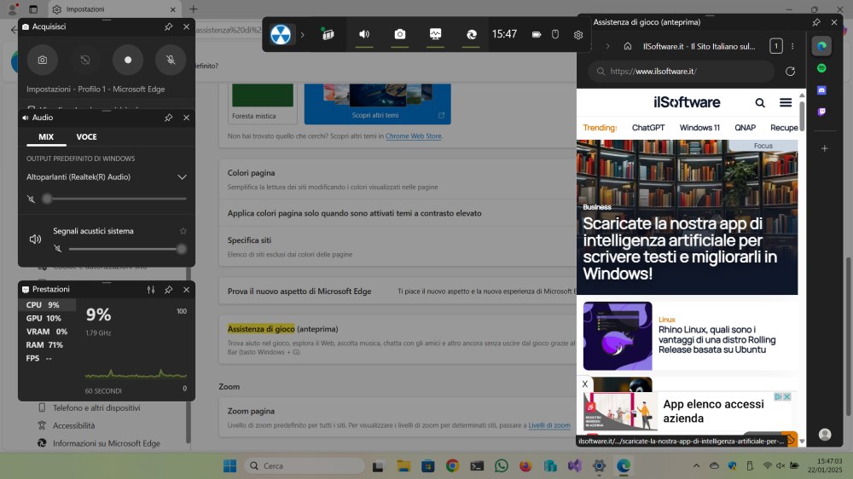The image size is (853, 479).
Task: Favorite Segnali acustici sistema with the star
Action: click(x=183, y=231)
